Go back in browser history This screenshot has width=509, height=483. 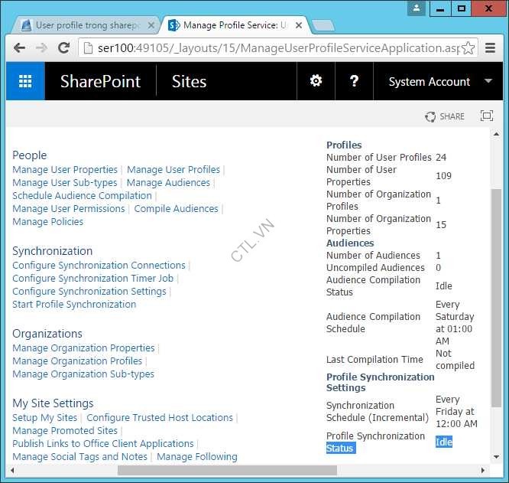pos(19,48)
